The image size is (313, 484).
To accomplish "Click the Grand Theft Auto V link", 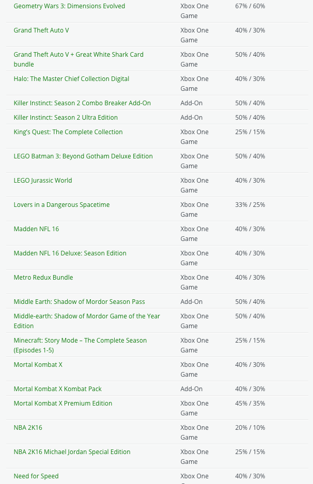I will pos(41,30).
